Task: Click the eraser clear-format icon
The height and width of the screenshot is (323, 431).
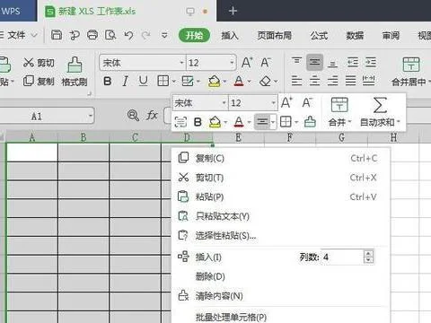Action: coord(265,81)
